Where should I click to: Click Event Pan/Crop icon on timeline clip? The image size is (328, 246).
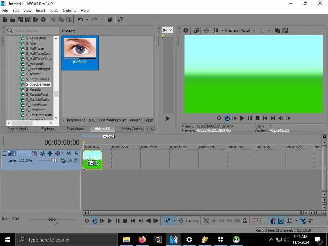pos(96,158)
